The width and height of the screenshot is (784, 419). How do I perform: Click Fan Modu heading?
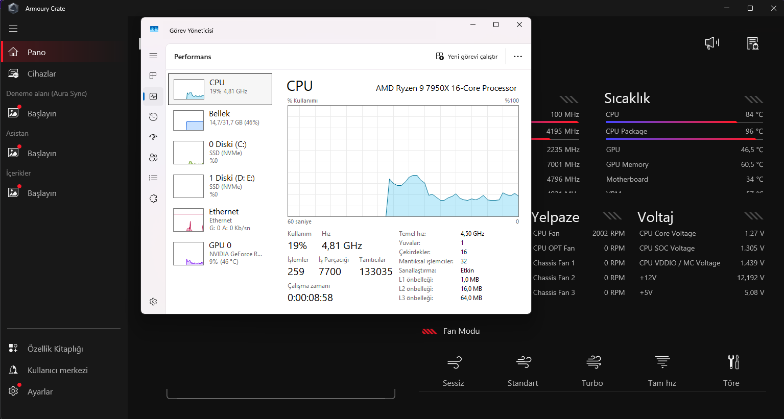[461, 331]
